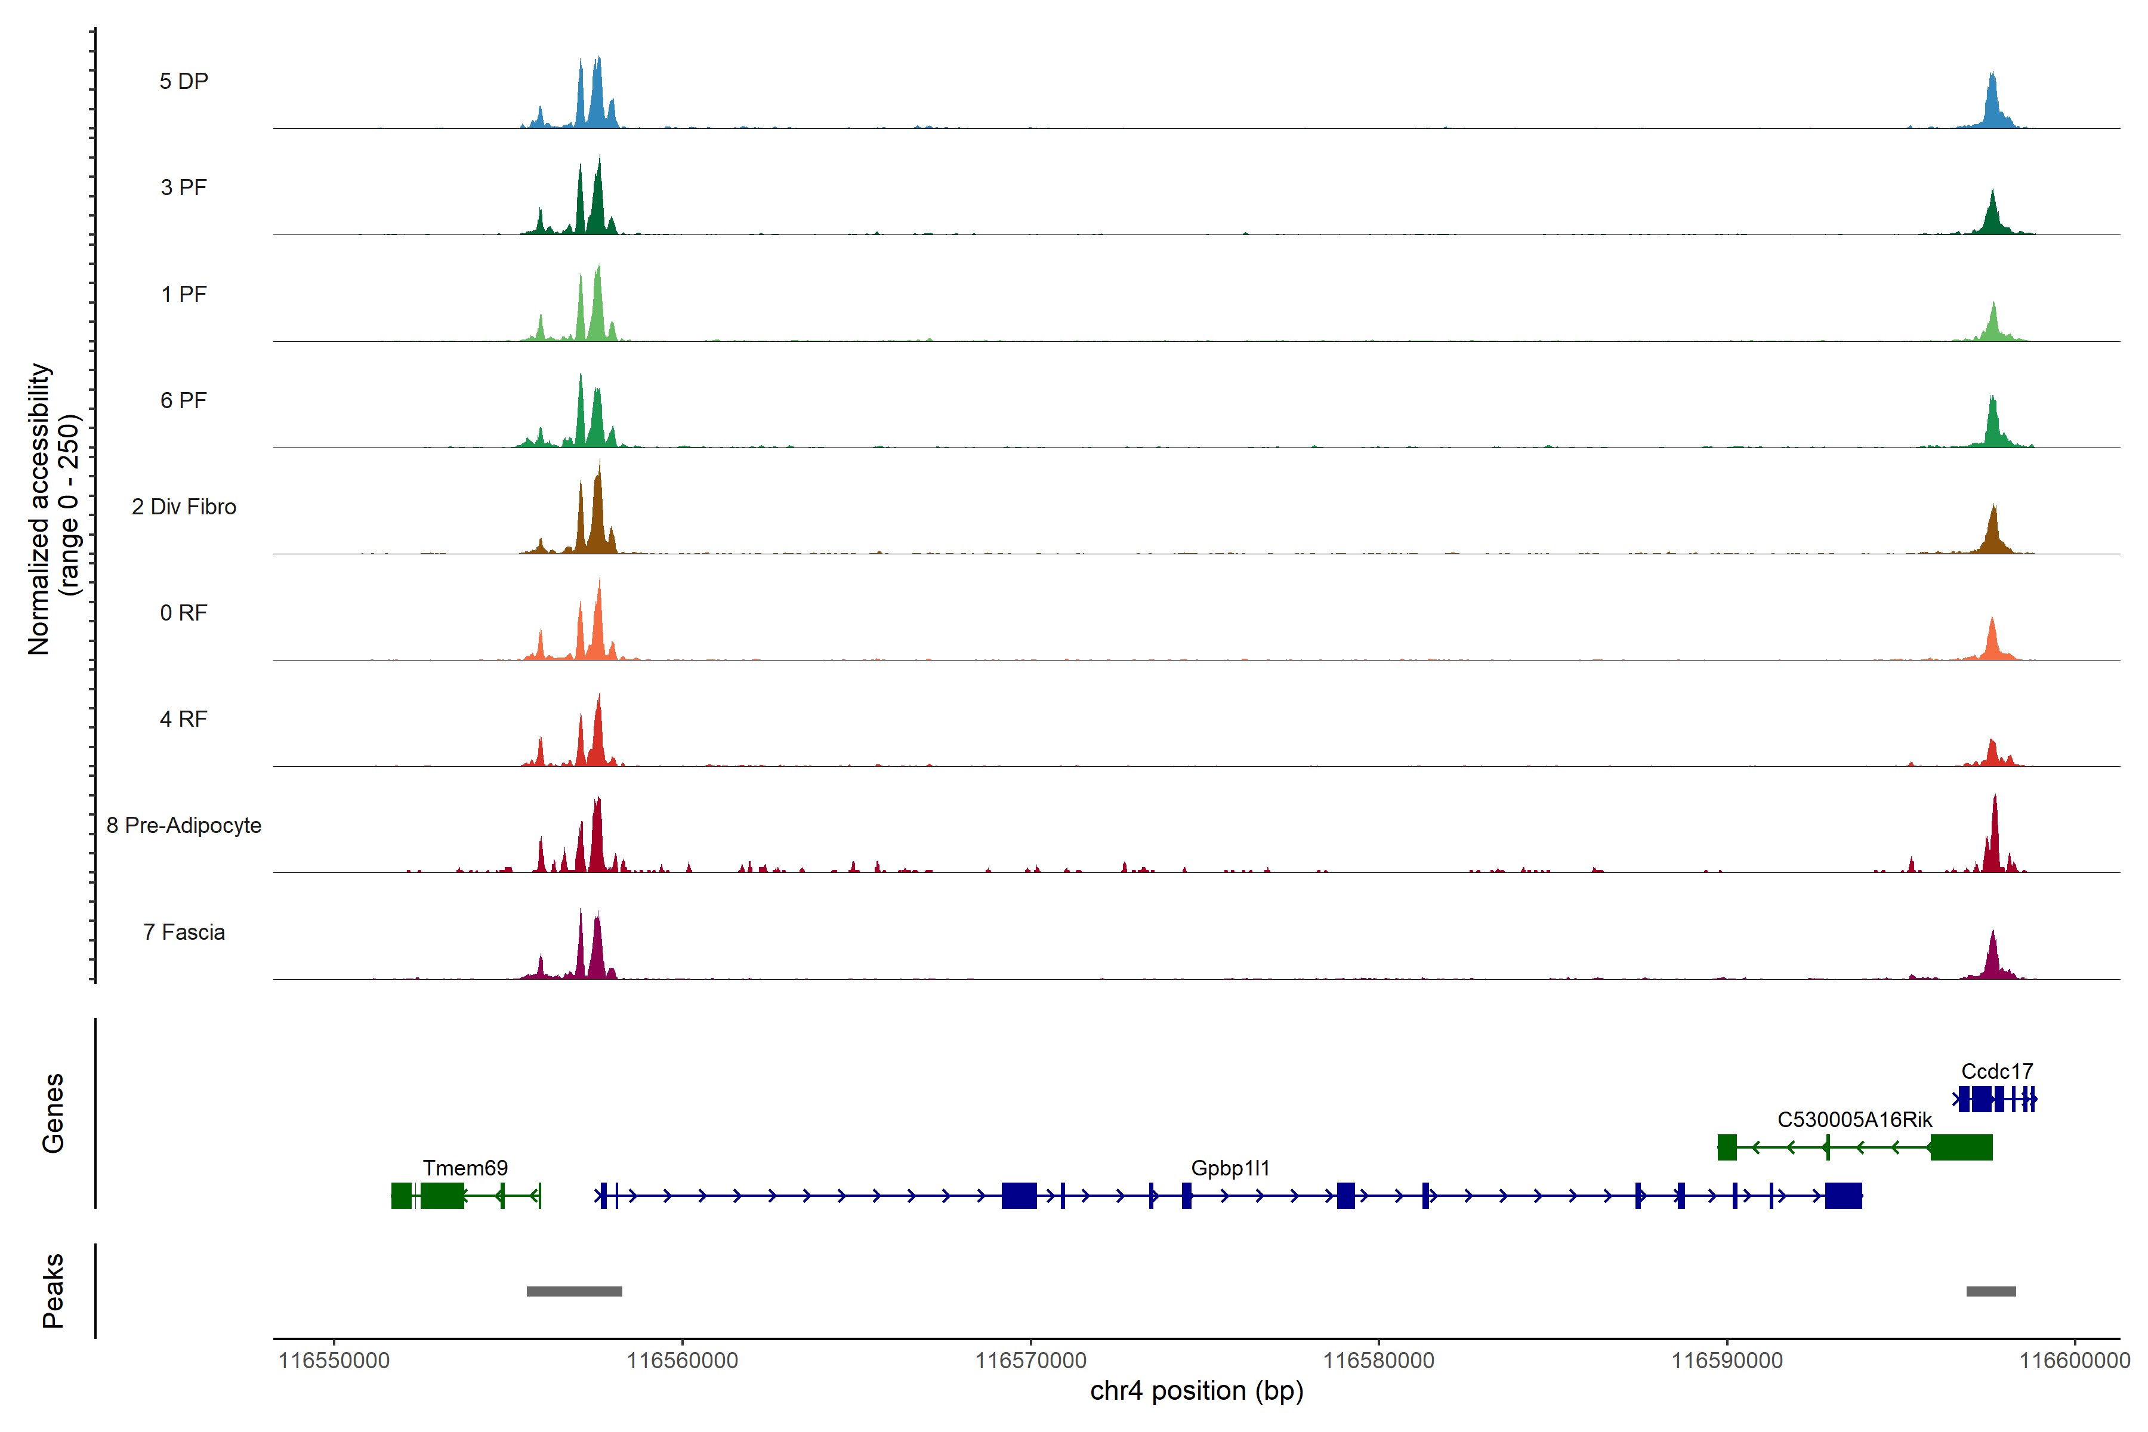Click the green C530005A16Rik large exon
The height and width of the screenshot is (1432, 2148).
click(1961, 1147)
